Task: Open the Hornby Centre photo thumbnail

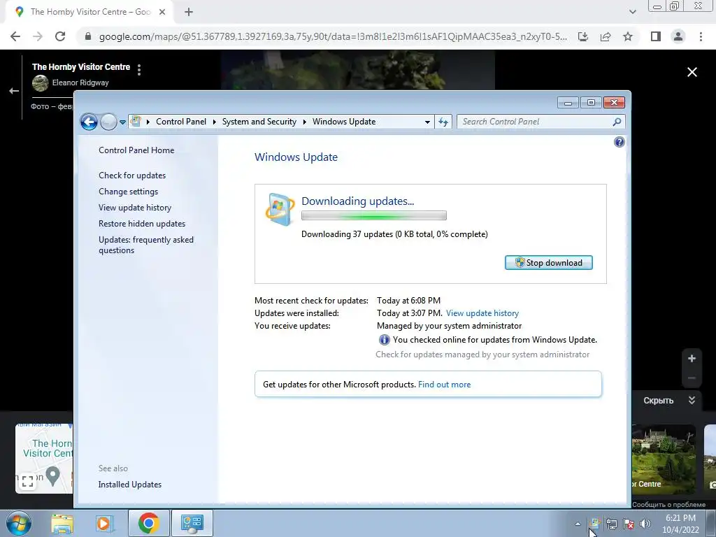Action: coord(664,459)
